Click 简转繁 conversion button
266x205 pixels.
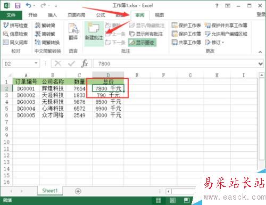pos(45,34)
